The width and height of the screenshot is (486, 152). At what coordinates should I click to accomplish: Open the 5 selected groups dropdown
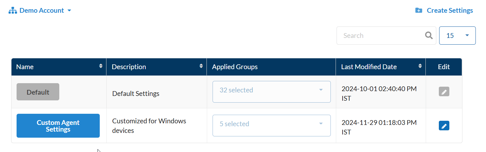[x=272, y=126]
